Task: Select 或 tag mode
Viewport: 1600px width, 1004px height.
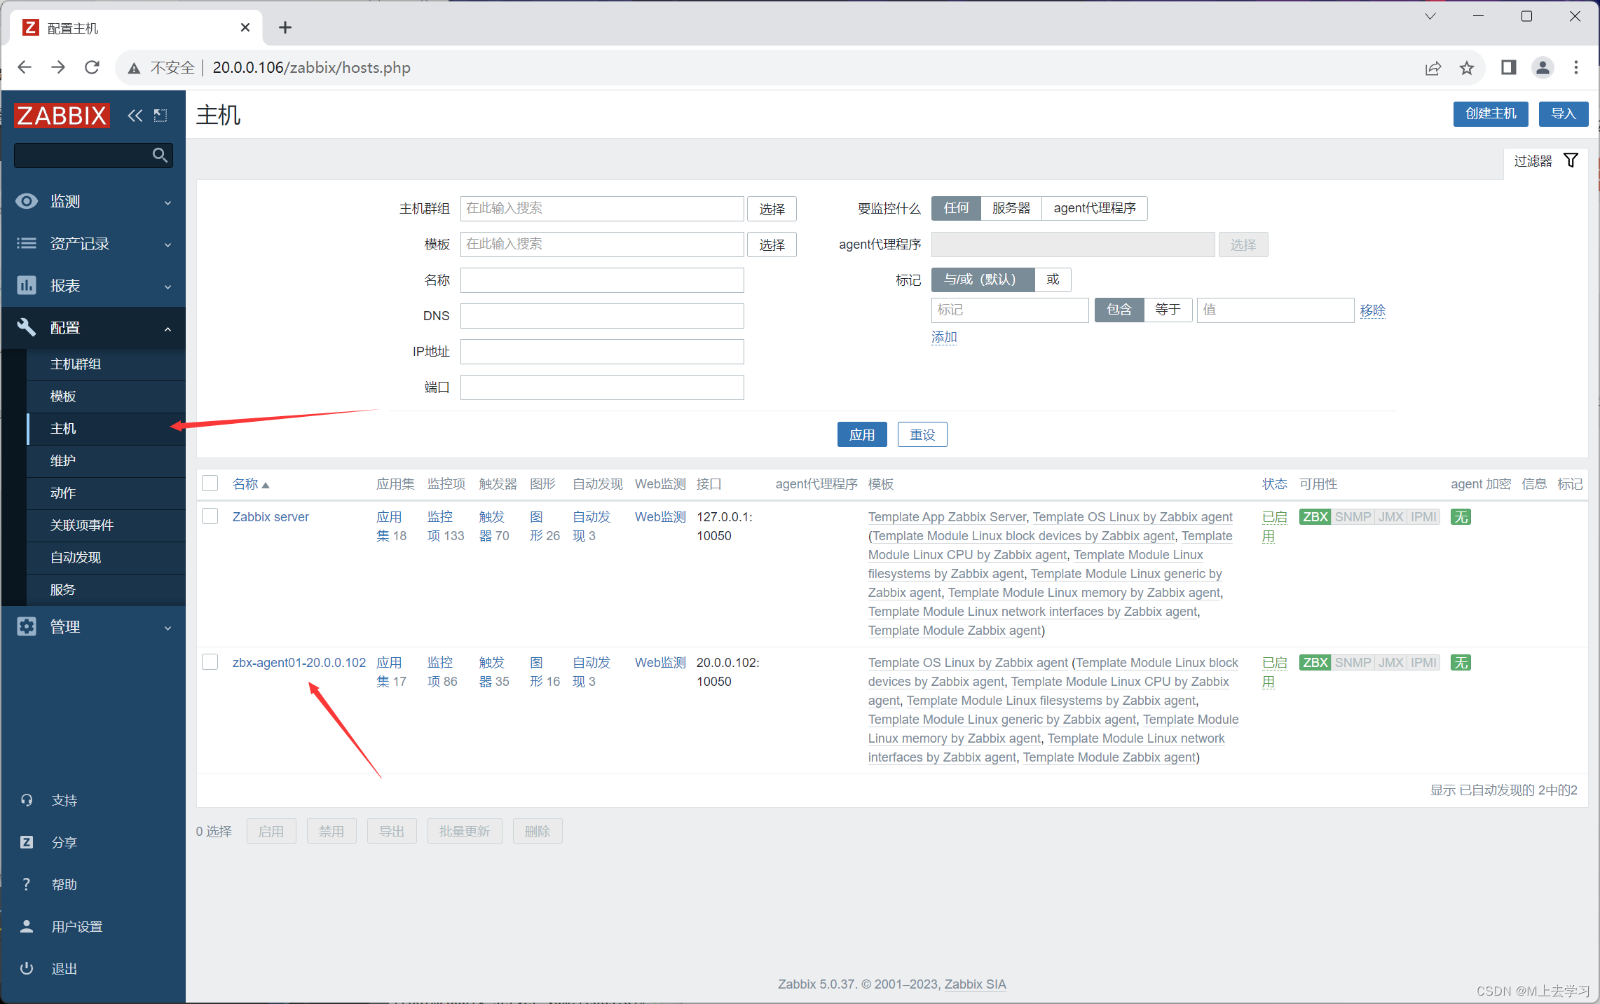Action: pos(1053,280)
